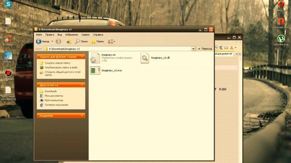Toggle the Папки folders pane button

click(98, 42)
